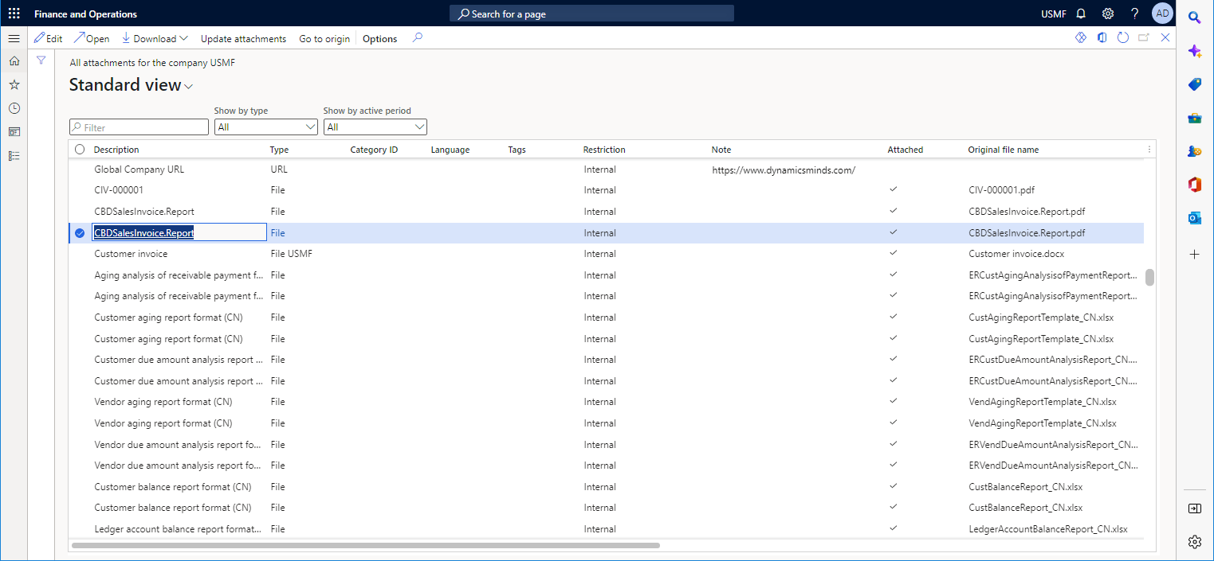Open grid column options kebab menu

point(1149,149)
